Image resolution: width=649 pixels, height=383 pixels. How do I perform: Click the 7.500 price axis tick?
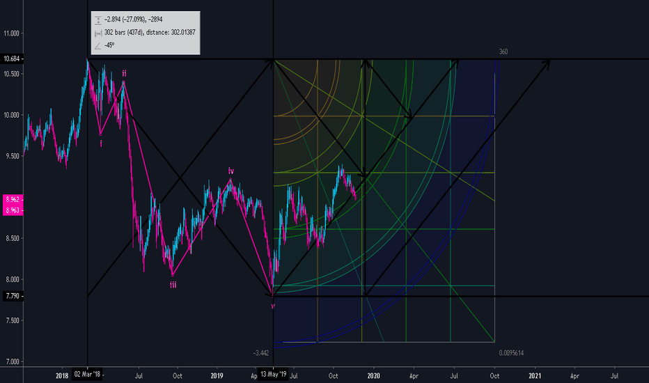(x=13, y=320)
